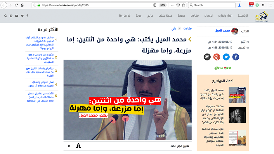Viewport: 274px width, 154px height.
Task: Click the red Google+ share button
Action: tap(217, 57)
